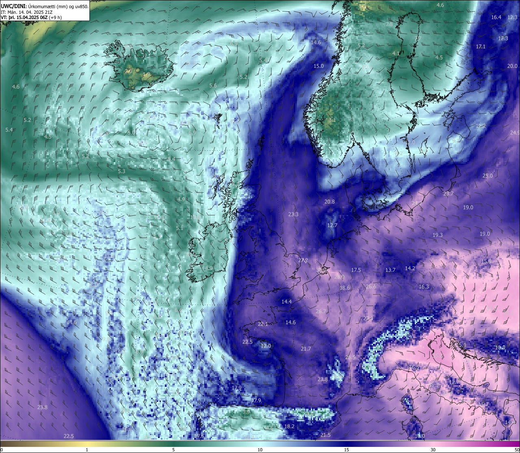Click the value label '7.8'
The width and height of the screenshot is (520, 453).
coord(389,24)
